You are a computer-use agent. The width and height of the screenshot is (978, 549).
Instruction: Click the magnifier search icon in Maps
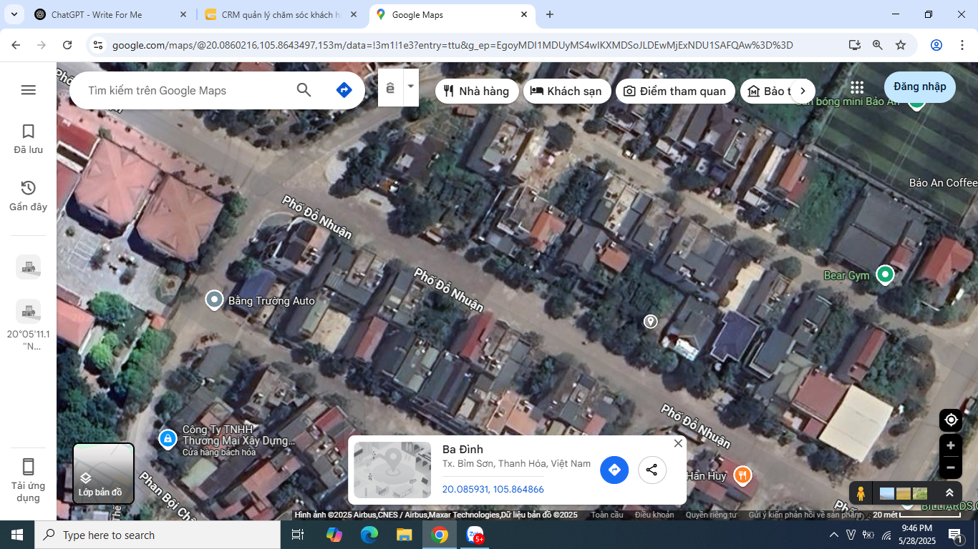pyautogui.click(x=304, y=90)
